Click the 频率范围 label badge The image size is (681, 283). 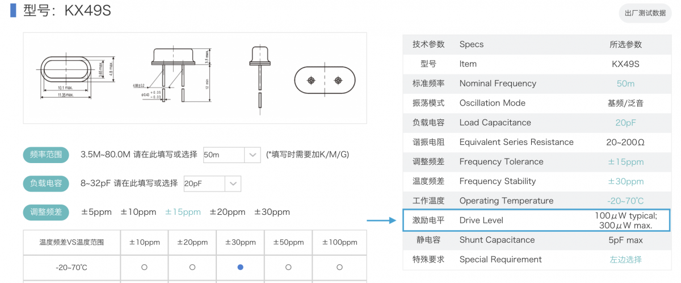point(46,155)
